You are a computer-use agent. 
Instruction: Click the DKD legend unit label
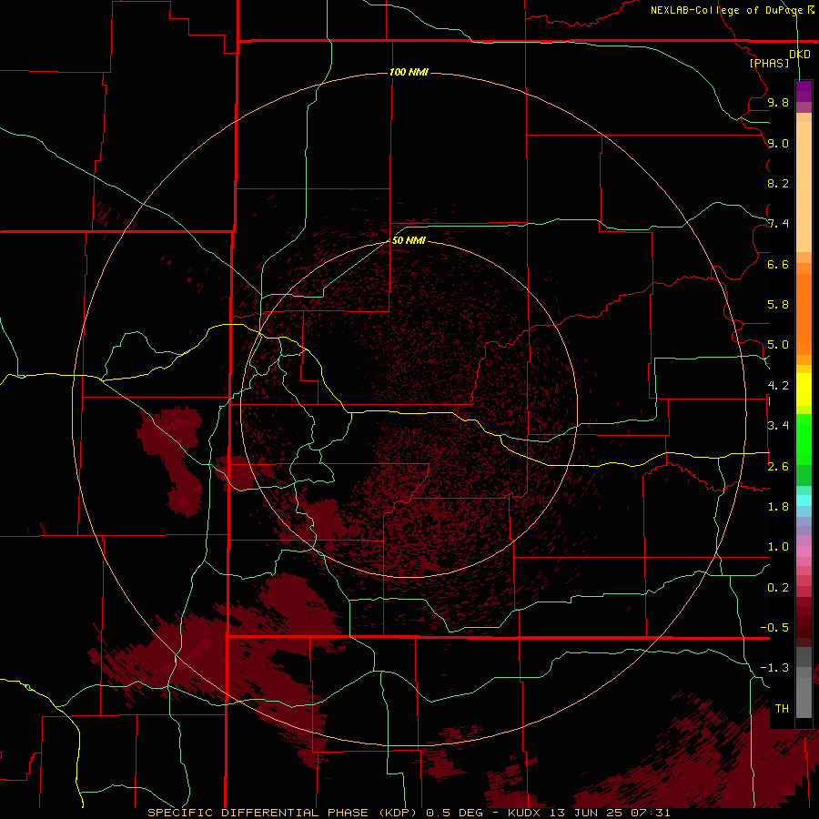(x=800, y=55)
